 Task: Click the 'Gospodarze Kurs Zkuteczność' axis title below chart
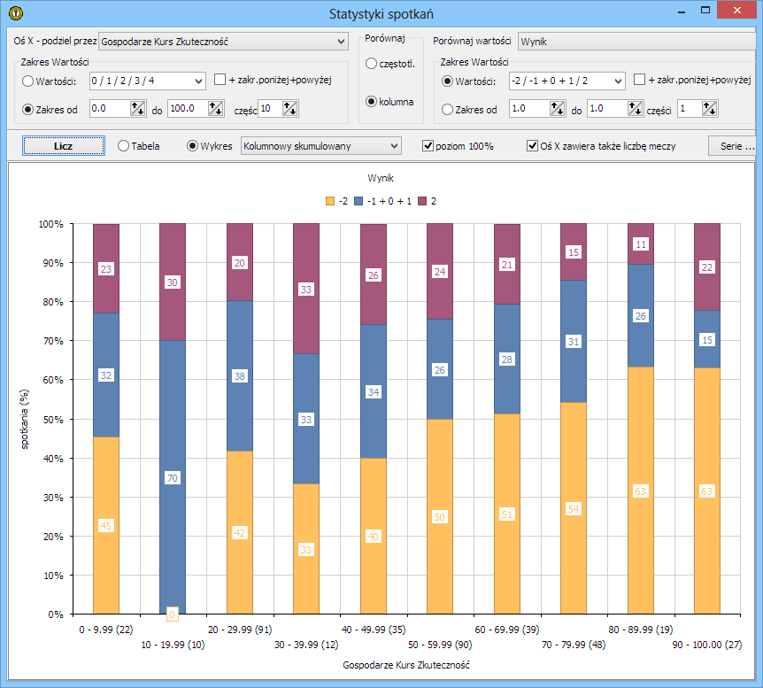click(406, 665)
